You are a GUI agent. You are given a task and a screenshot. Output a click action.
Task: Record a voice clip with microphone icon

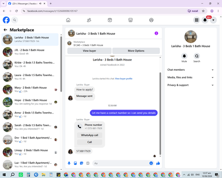[69, 163]
